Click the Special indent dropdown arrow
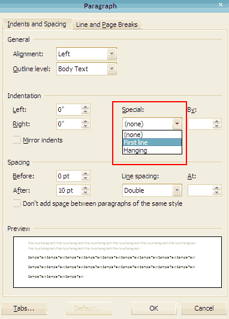The width and height of the screenshot is (229, 319). click(x=177, y=123)
